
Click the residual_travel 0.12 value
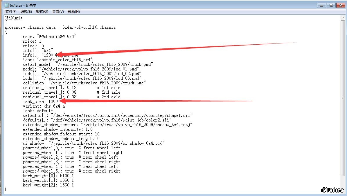tap(72, 88)
